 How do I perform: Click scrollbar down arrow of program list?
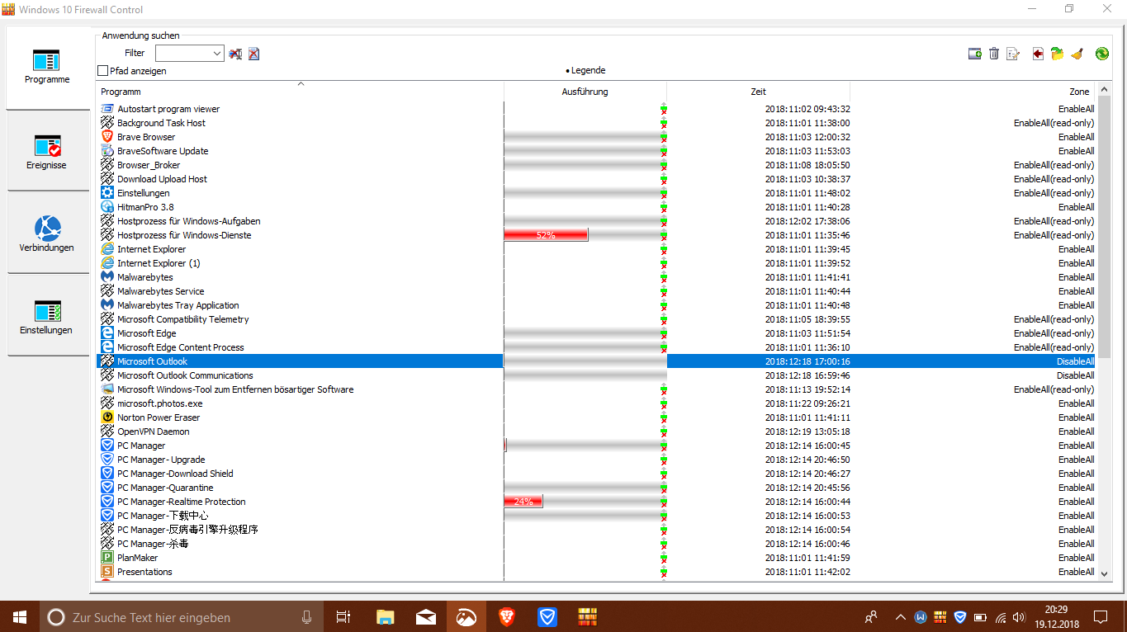coord(1105,573)
